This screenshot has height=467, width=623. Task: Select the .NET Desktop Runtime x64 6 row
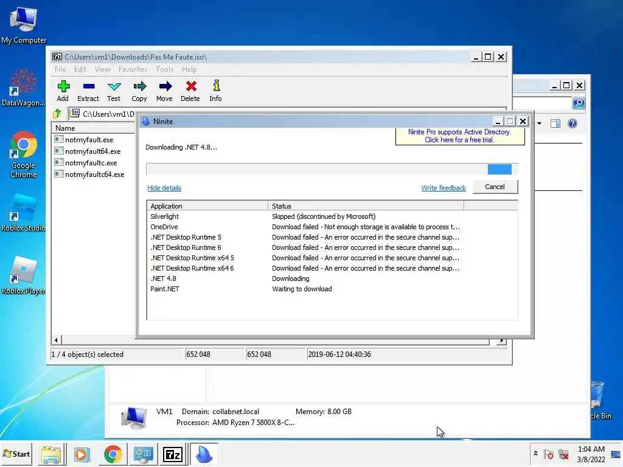332,268
